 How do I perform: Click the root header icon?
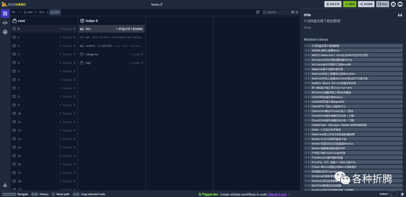pos(15,21)
